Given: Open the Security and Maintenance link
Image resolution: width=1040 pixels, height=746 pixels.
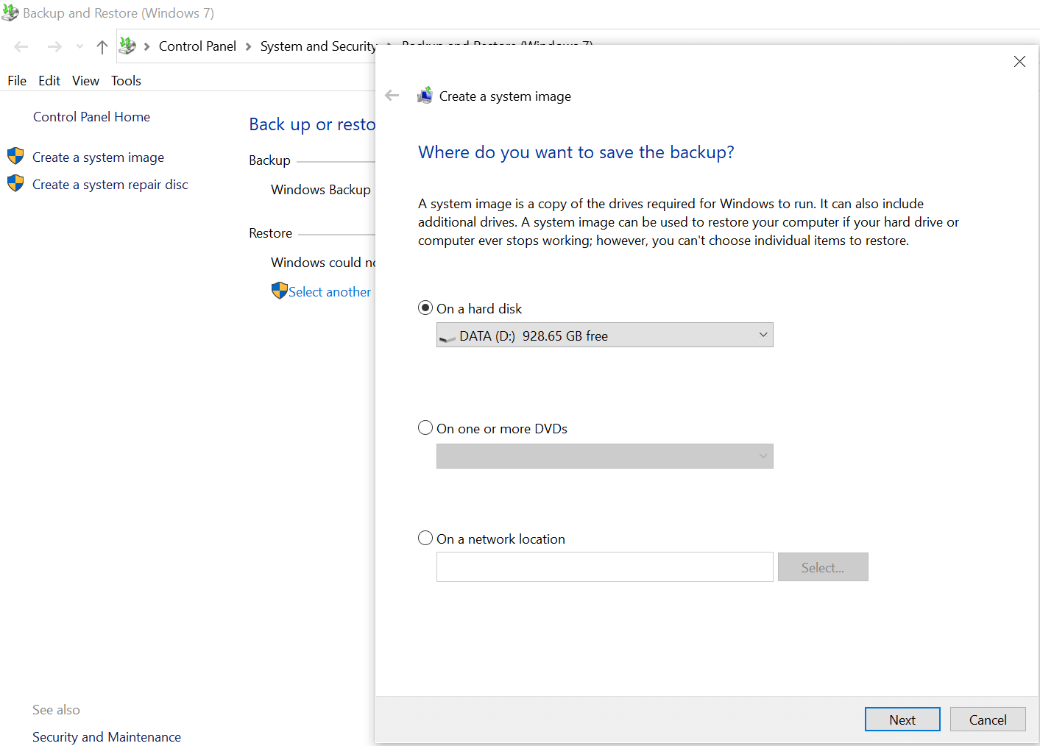Looking at the screenshot, I should click(107, 736).
